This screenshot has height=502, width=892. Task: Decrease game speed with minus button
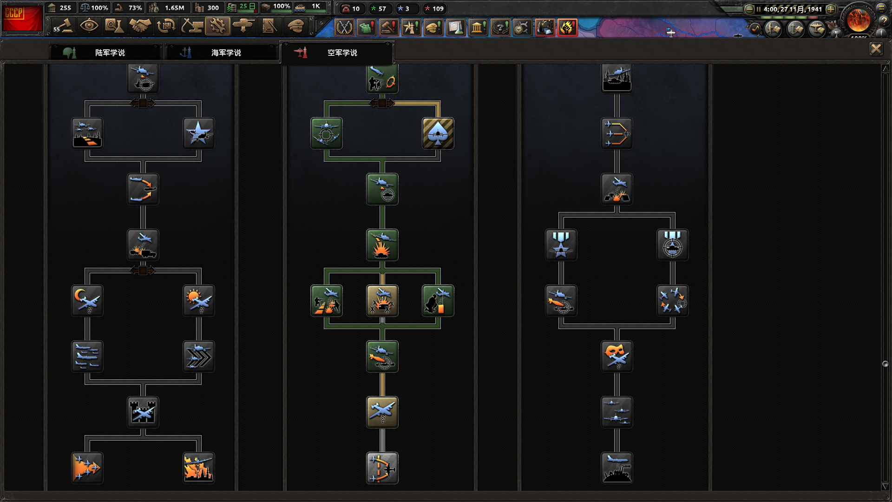pos(749,9)
